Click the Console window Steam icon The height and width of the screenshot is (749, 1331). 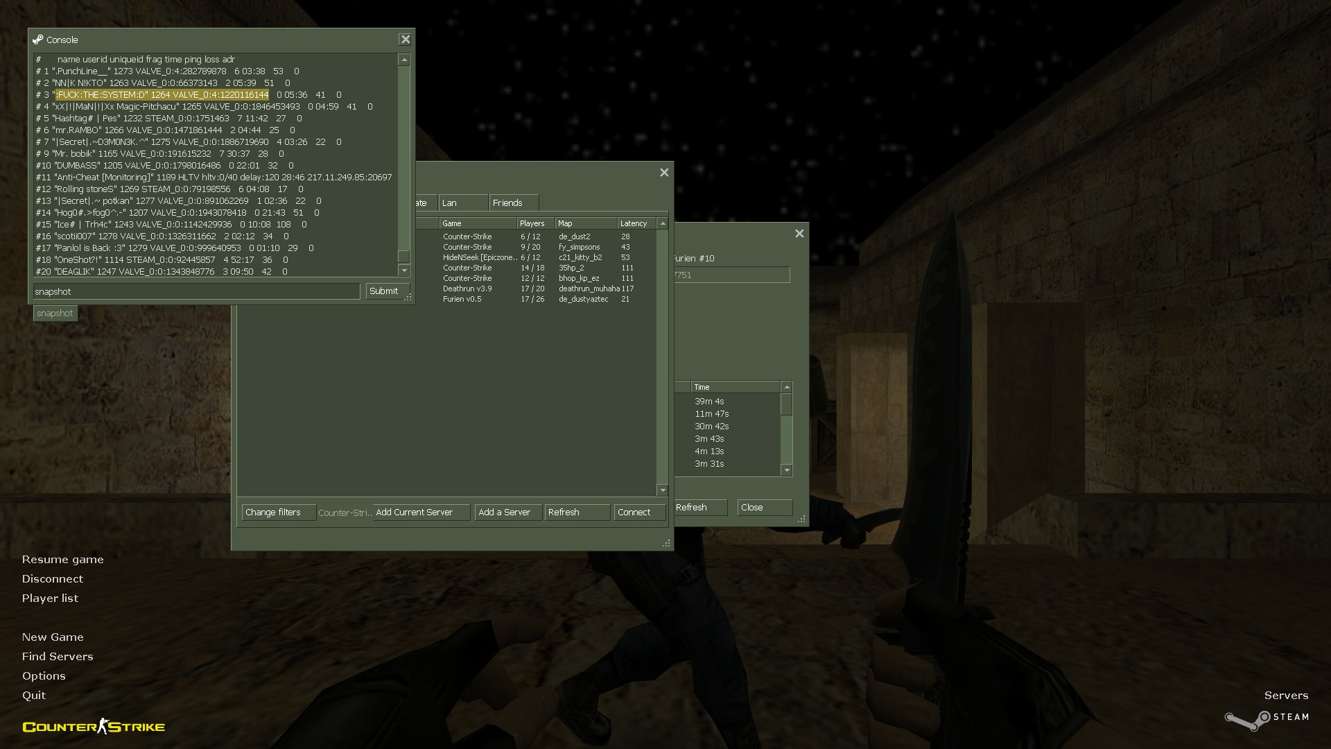click(38, 40)
